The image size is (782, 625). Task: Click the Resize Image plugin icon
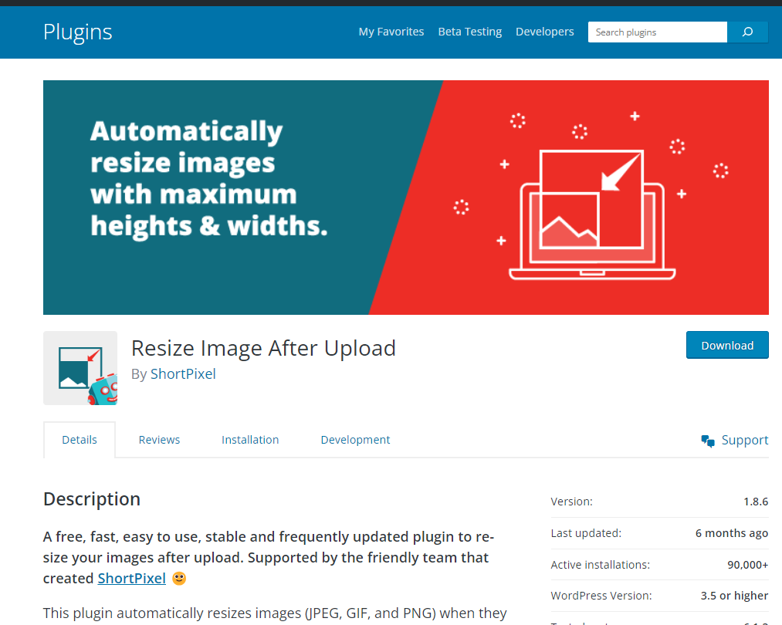coord(80,368)
